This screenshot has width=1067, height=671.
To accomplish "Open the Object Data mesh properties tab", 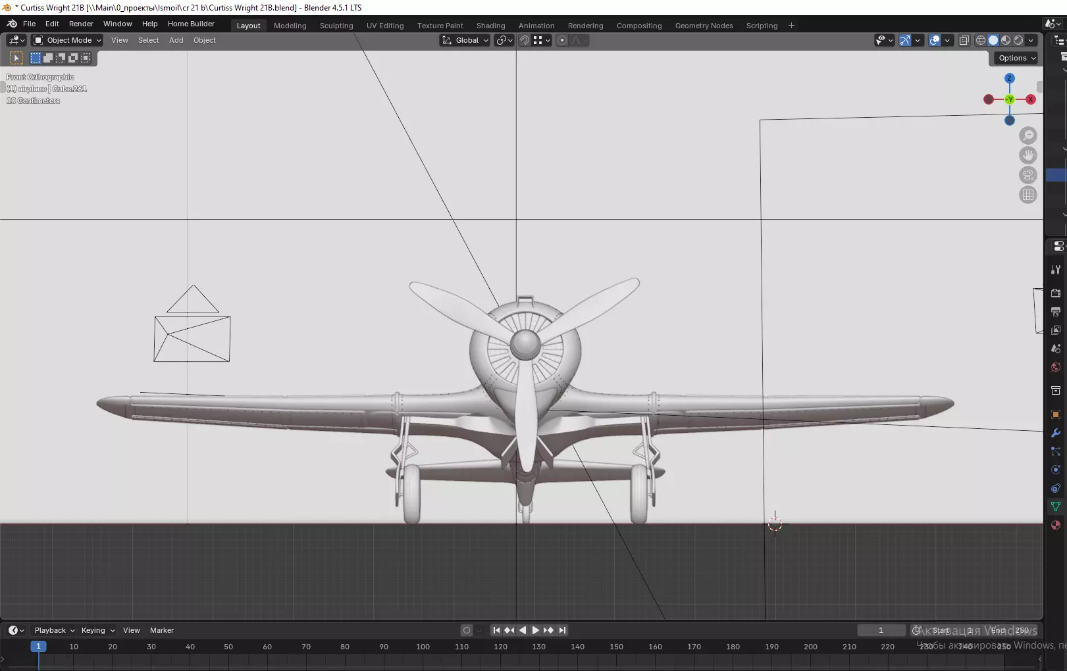I will pos(1056,507).
